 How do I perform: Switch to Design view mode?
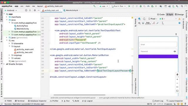(x=179, y=14)
